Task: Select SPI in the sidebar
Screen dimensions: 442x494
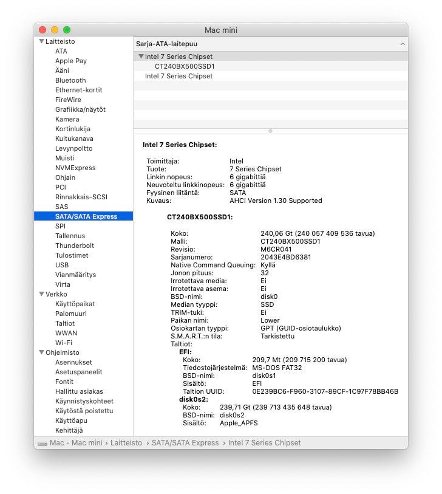Action: tap(61, 226)
